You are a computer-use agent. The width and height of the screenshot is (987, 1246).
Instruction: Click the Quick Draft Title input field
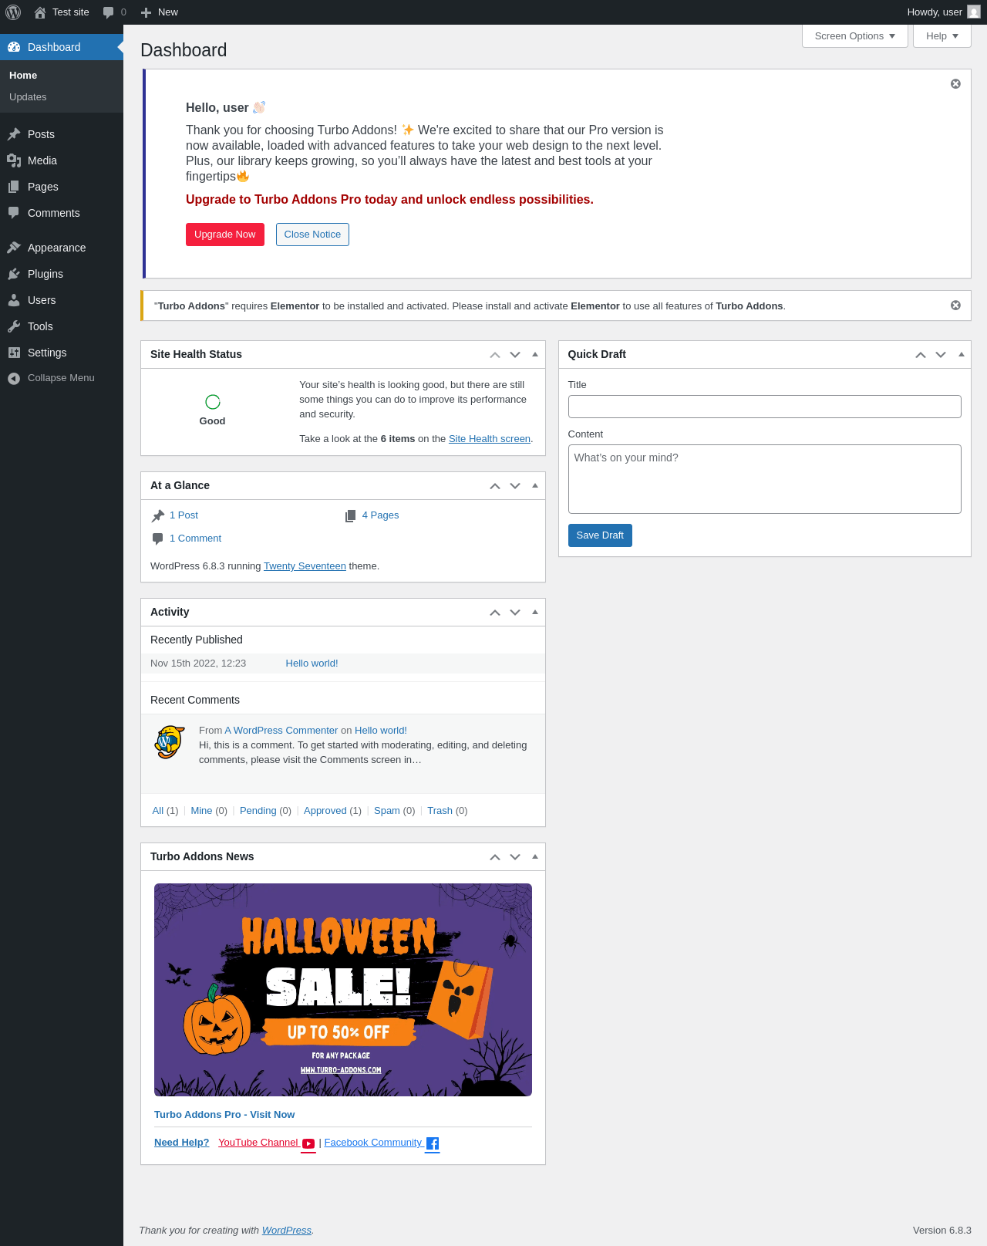[764, 407]
